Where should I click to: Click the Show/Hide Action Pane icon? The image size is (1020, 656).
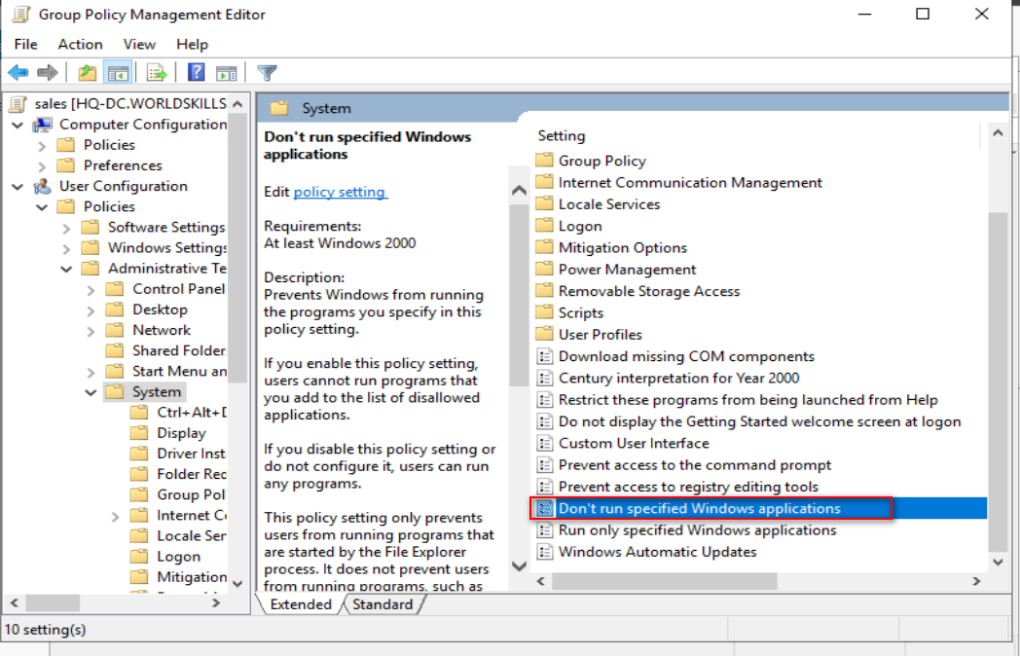pos(227,72)
